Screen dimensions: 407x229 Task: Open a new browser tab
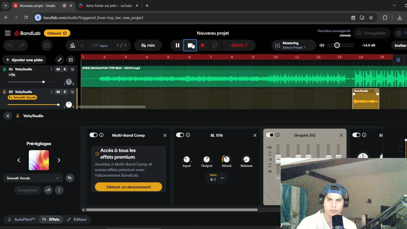[147, 6]
